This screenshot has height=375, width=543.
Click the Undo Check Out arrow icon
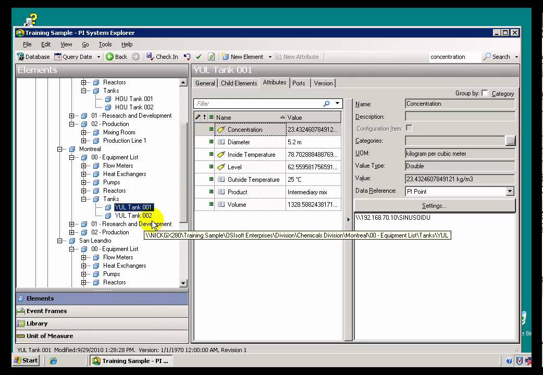click(x=188, y=57)
